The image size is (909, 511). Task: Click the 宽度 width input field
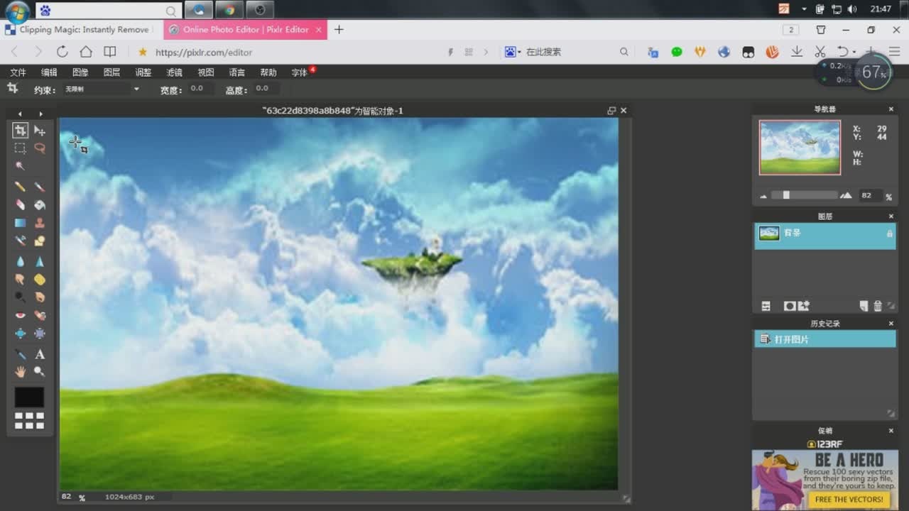[202, 89]
